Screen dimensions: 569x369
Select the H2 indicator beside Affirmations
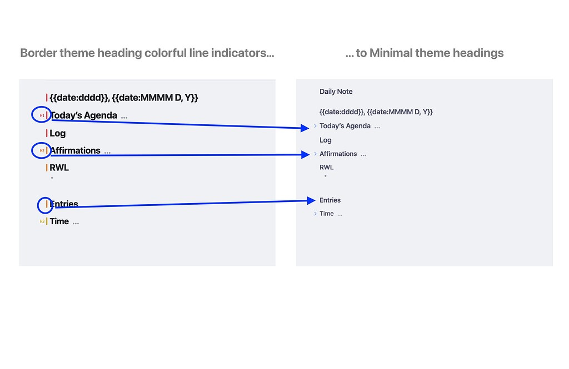pyautogui.click(x=41, y=150)
